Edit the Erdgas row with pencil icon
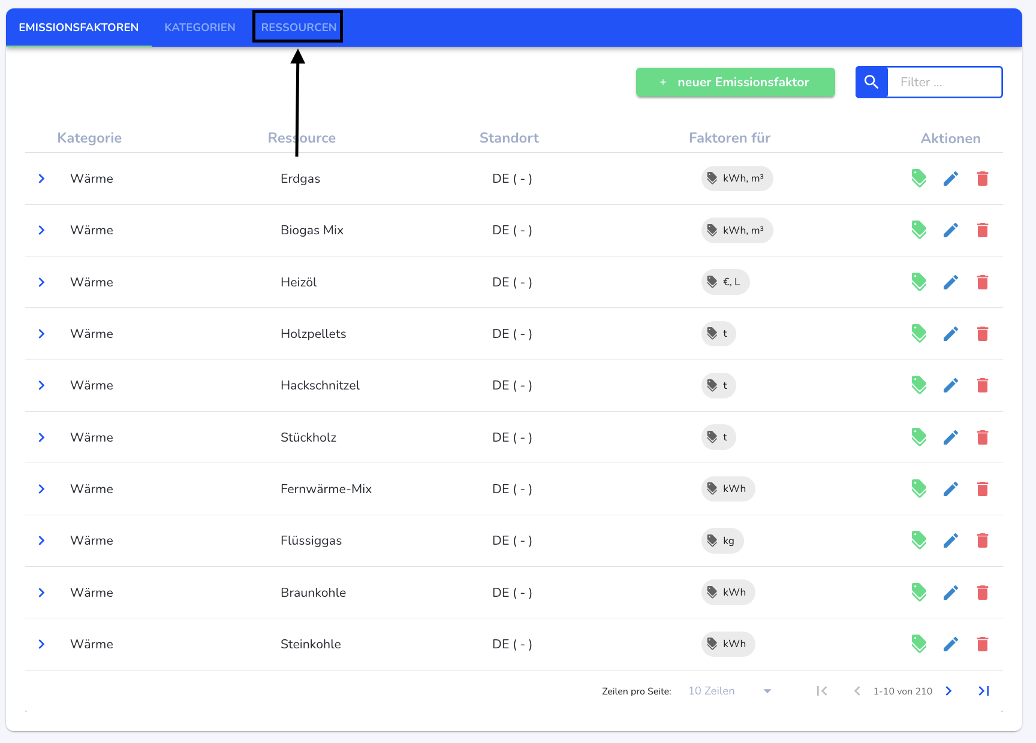Viewport: 1036px width, 743px height. coord(951,179)
